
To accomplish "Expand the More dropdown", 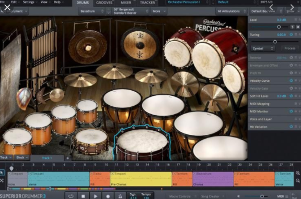I will (159, 11).
